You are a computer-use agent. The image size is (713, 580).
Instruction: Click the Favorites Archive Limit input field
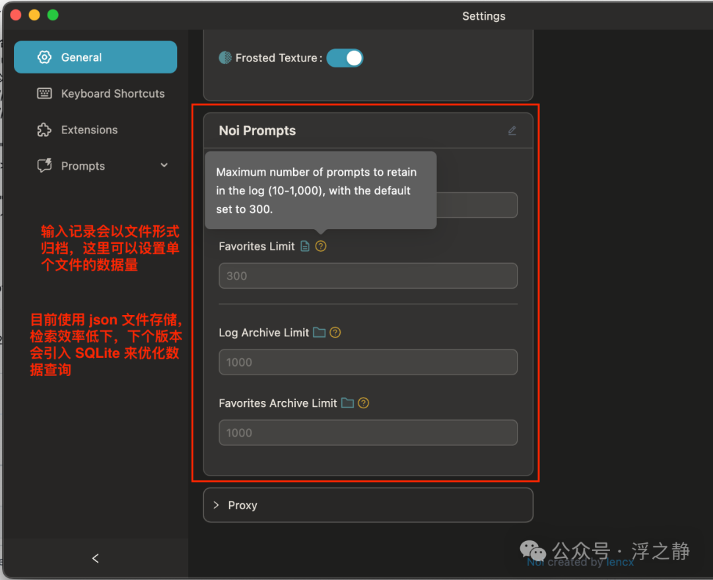pyautogui.click(x=368, y=433)
